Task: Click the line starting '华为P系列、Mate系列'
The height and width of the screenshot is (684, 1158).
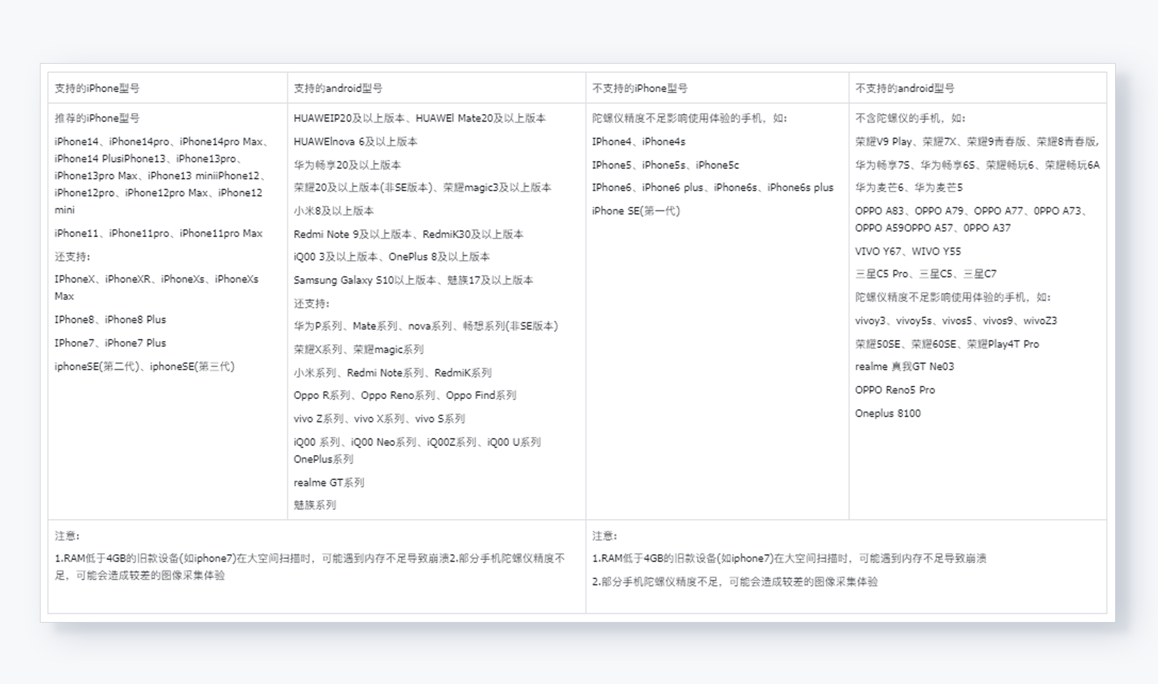Action: [x=426, y=326]
